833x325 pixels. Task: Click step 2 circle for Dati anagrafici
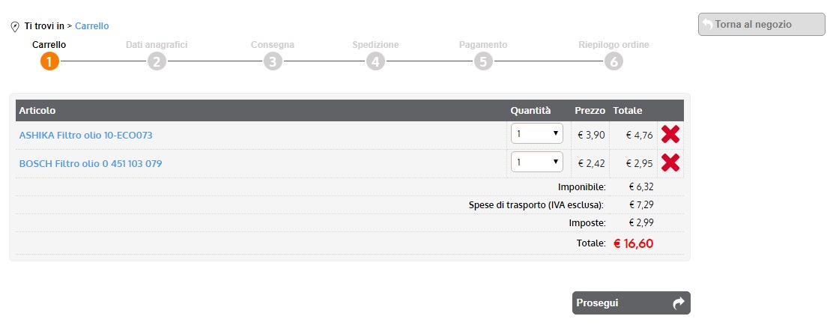point(157,61)
